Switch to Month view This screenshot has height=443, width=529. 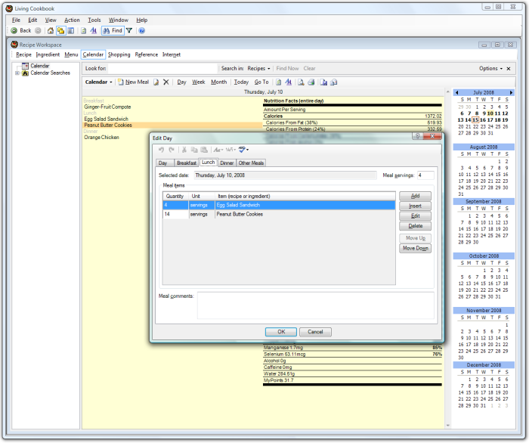(x=218, y=82)
